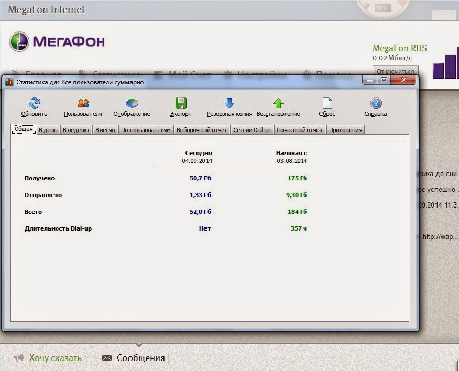Switch to the В неделю tab

click(76, 130)
